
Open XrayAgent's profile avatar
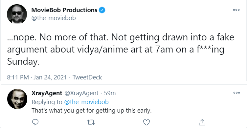coord(17,99)
